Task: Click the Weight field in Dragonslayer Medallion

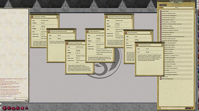Action: click(43, 29)
